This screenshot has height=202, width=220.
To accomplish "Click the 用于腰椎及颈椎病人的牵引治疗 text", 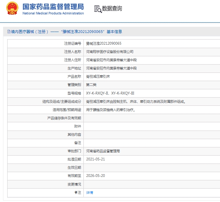I will coord(111,110).
